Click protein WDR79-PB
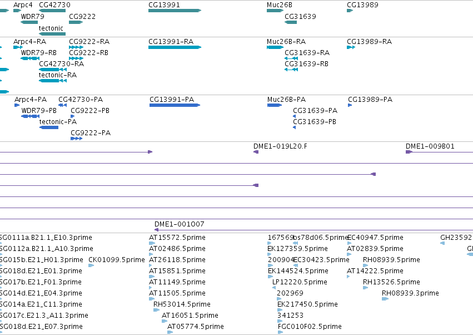 point(39,111)
